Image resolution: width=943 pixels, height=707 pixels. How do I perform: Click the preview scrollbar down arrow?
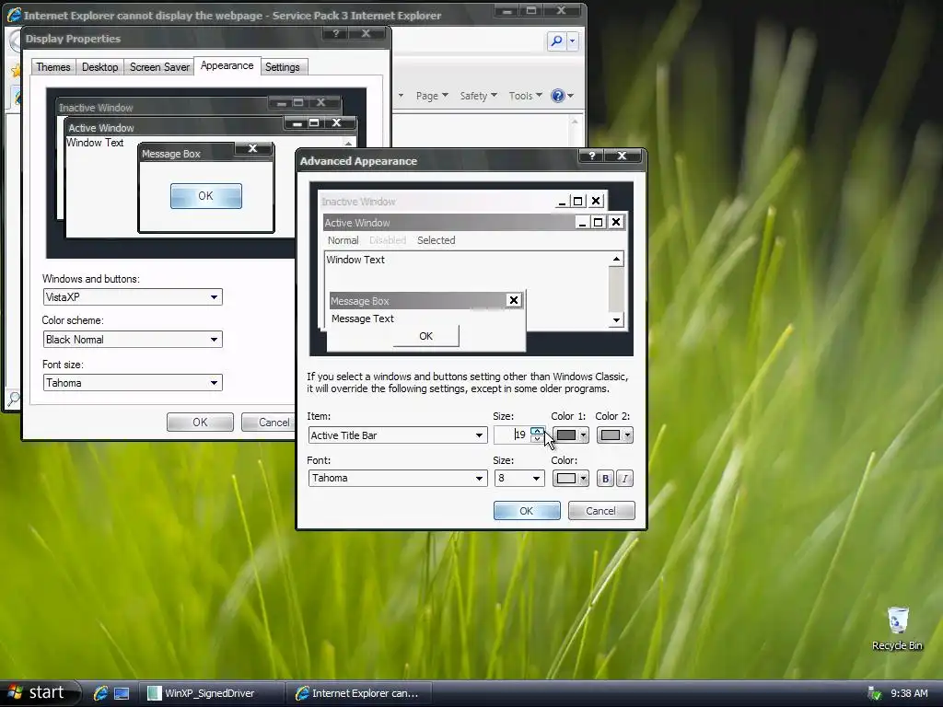(x=616, y=320)
